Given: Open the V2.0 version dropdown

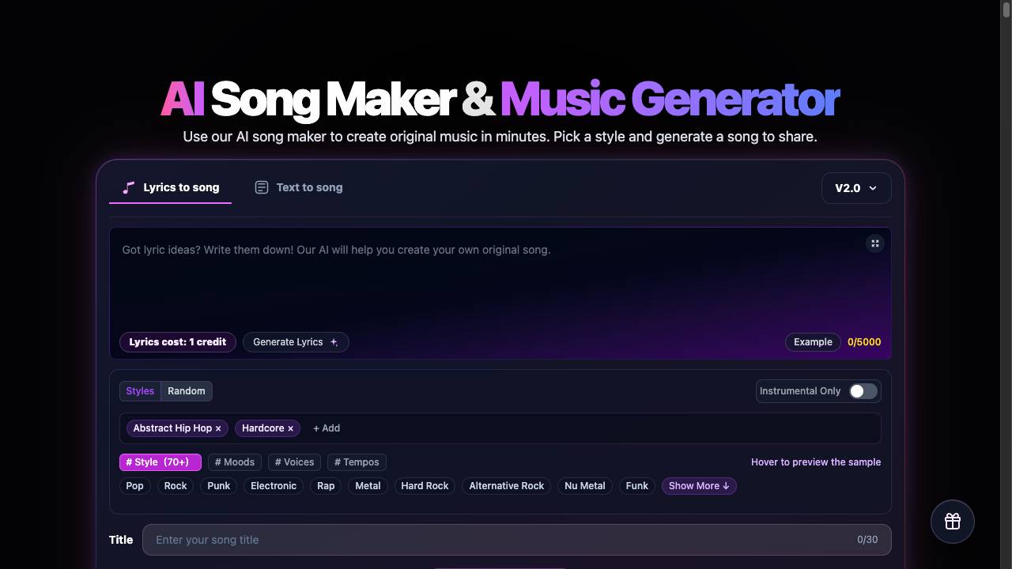Looking at the screenshot, I should pyautogui.click(x=856, y=188).
